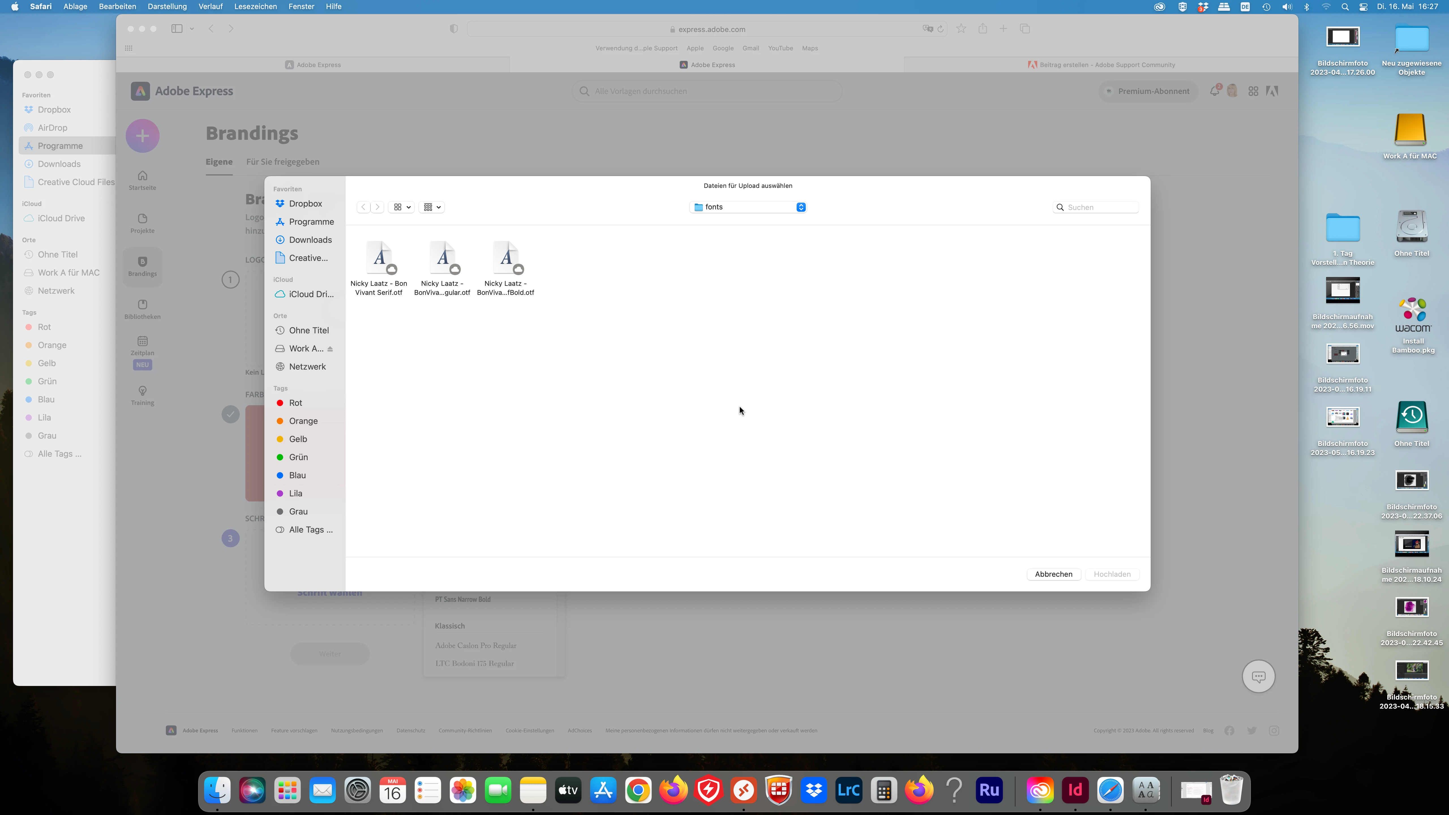Image resolution: width=1449 pixels, height=815 pixels.
Task: Filter by the Rot tag
Action: click(x=295, y=403)
